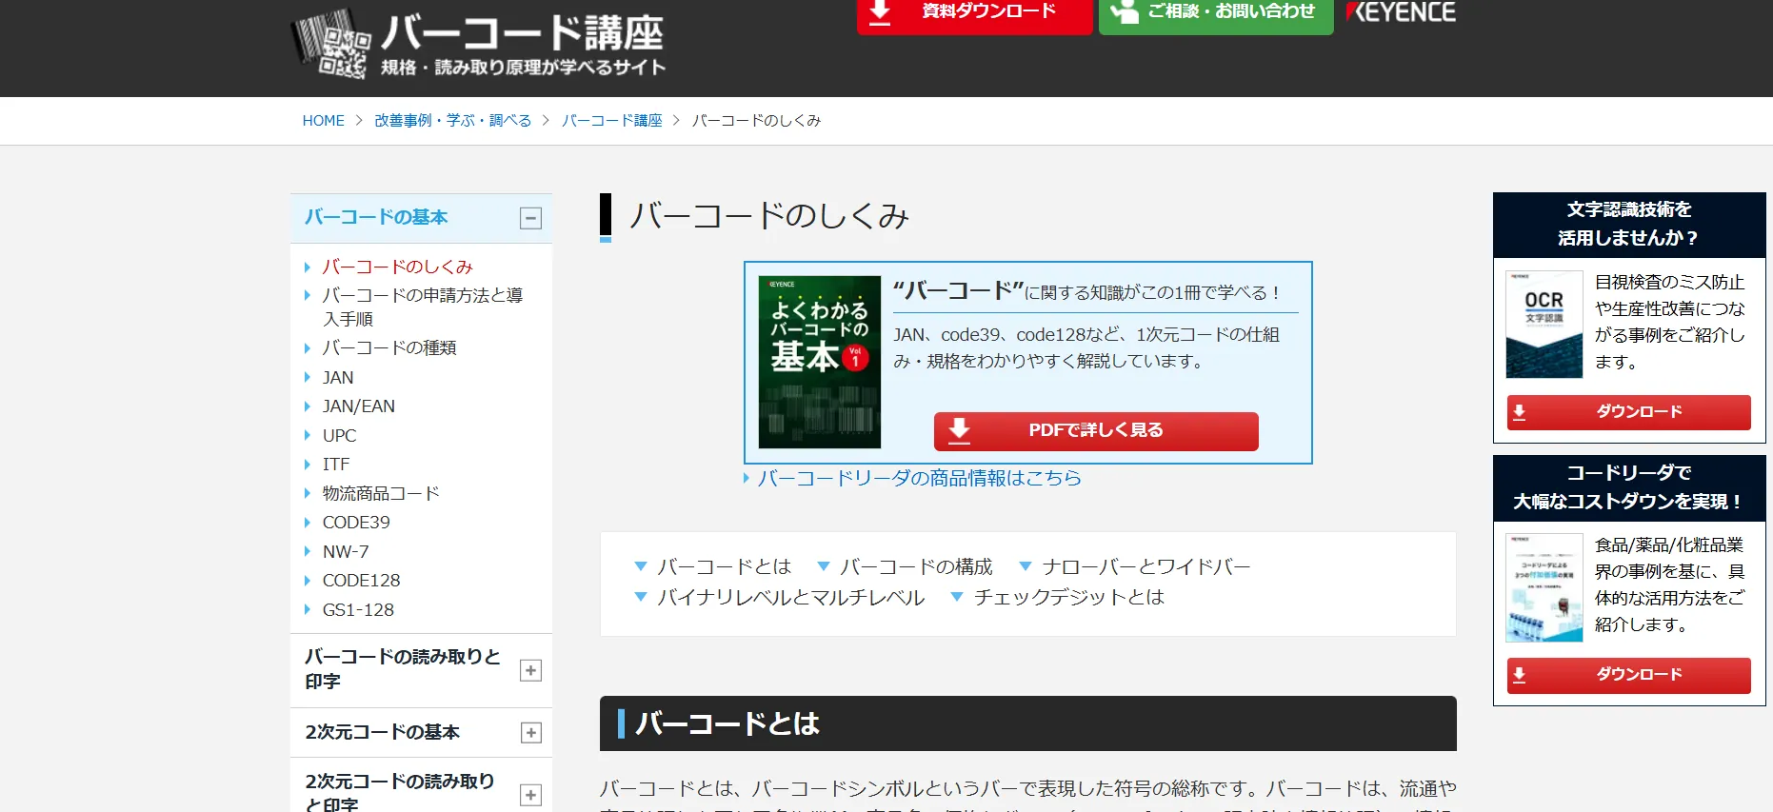Open ITF sidebar item
Viewport: 1773px width, 812px height.
[335, 464]
